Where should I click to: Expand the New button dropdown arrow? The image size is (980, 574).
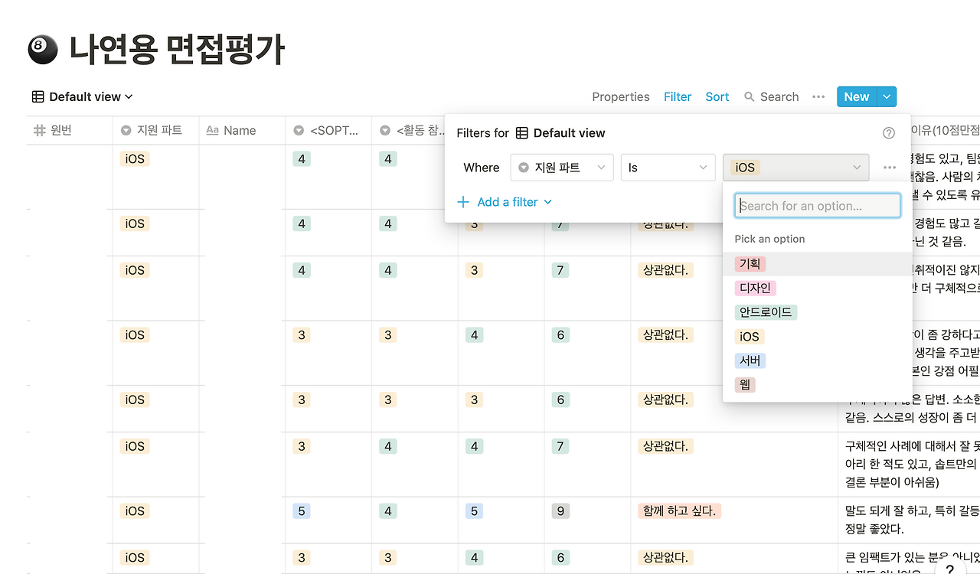click(887, 96)
